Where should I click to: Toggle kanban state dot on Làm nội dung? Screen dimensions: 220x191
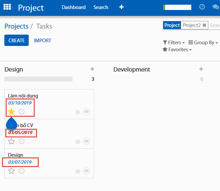click(78, 112)
